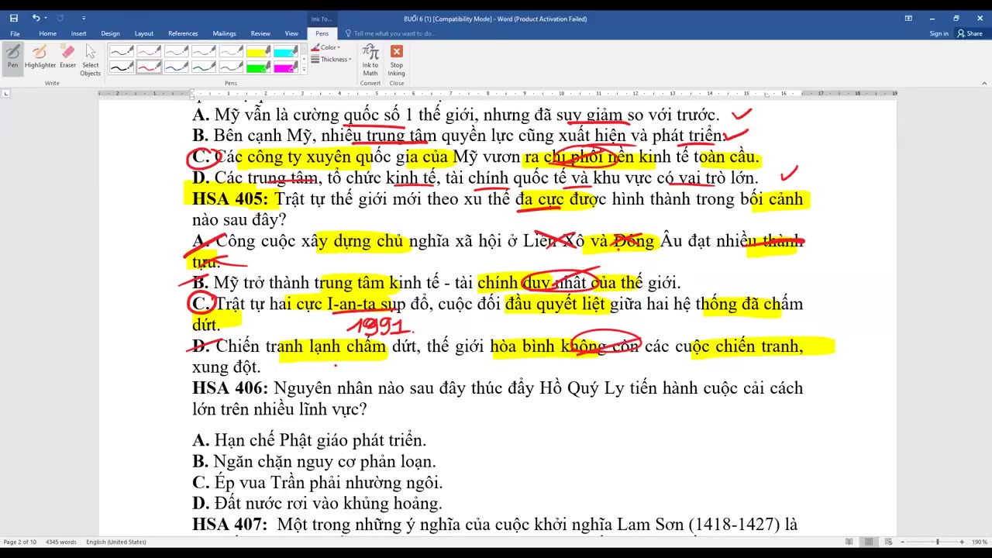992x558 pixels.
Task: Switch to the View tab
Action: click(291, 33)
